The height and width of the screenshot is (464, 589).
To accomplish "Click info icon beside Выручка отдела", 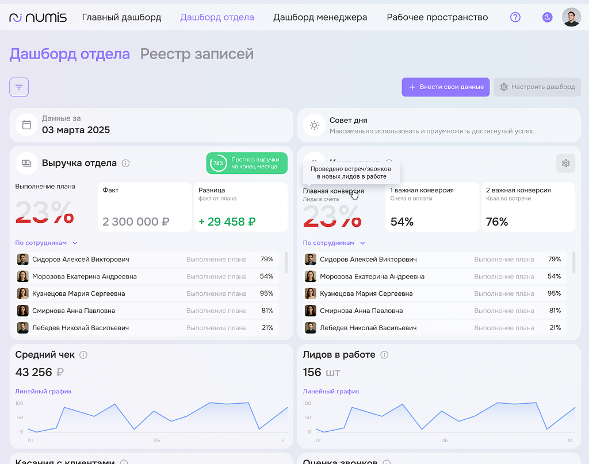I will pos(126,163).
